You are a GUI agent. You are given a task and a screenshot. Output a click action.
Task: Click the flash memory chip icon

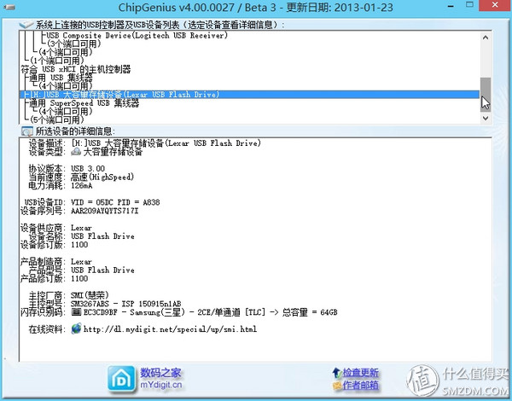pos(77,312)
